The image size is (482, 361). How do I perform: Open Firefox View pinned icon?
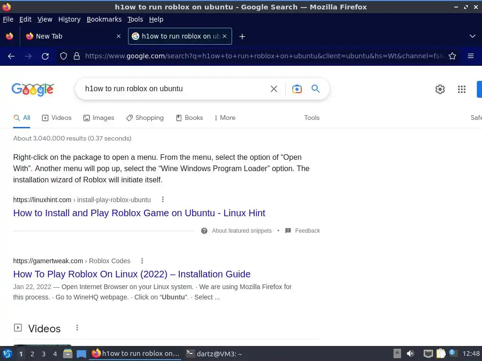coord(9,36)
